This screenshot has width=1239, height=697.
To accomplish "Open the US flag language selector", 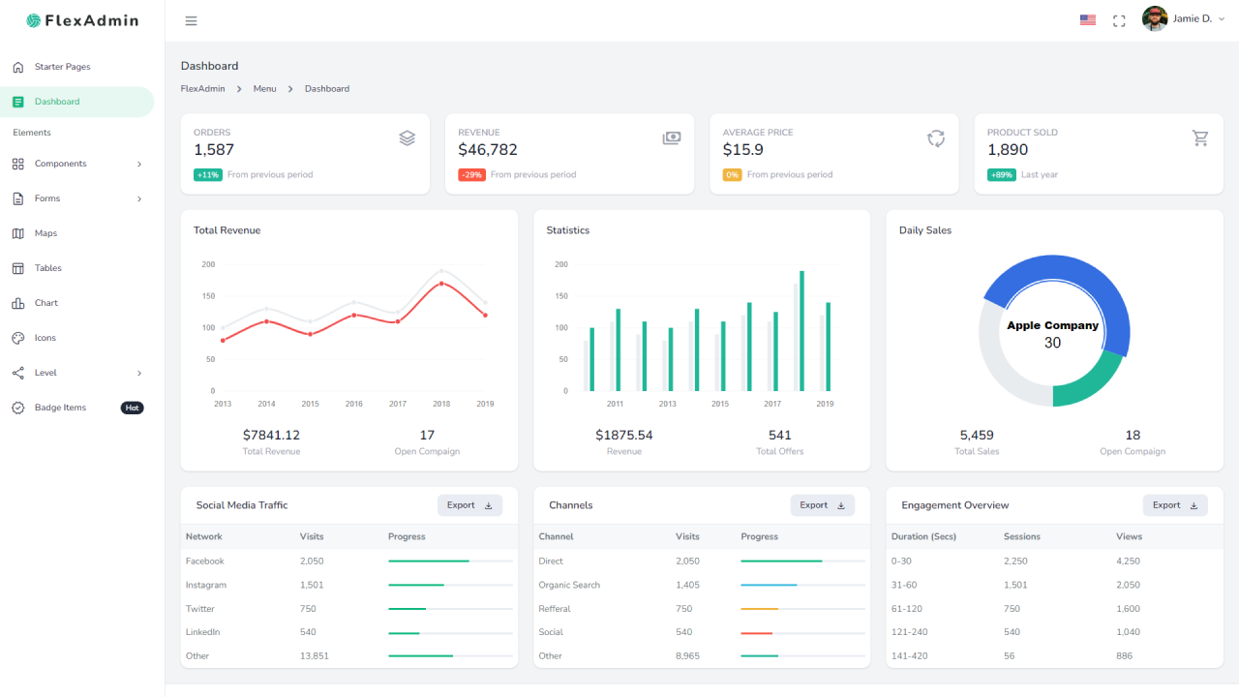I will [1088, 20].
